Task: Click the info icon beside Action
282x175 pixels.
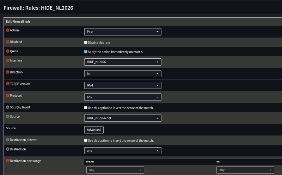Action: click(x=8, y=30)
